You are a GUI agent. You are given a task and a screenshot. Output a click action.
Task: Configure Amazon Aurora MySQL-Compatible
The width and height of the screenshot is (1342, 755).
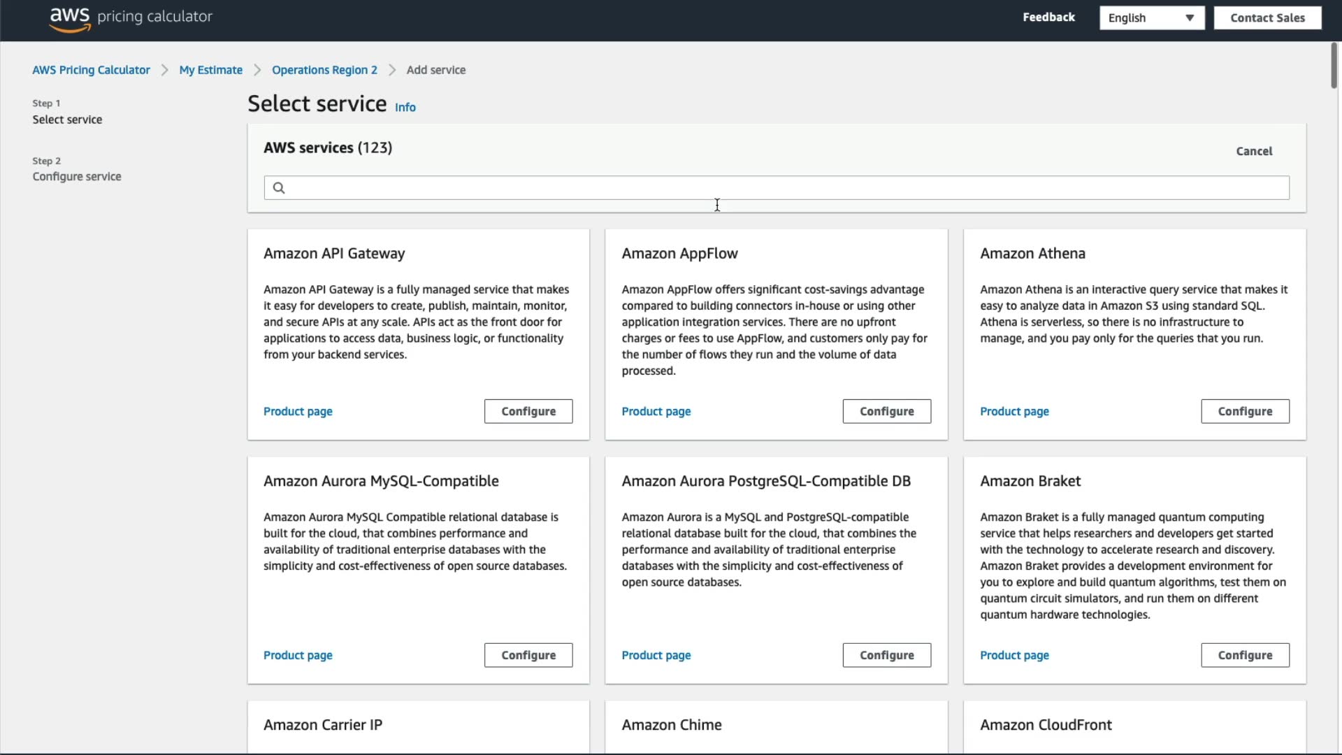click(x=528, y=656)
